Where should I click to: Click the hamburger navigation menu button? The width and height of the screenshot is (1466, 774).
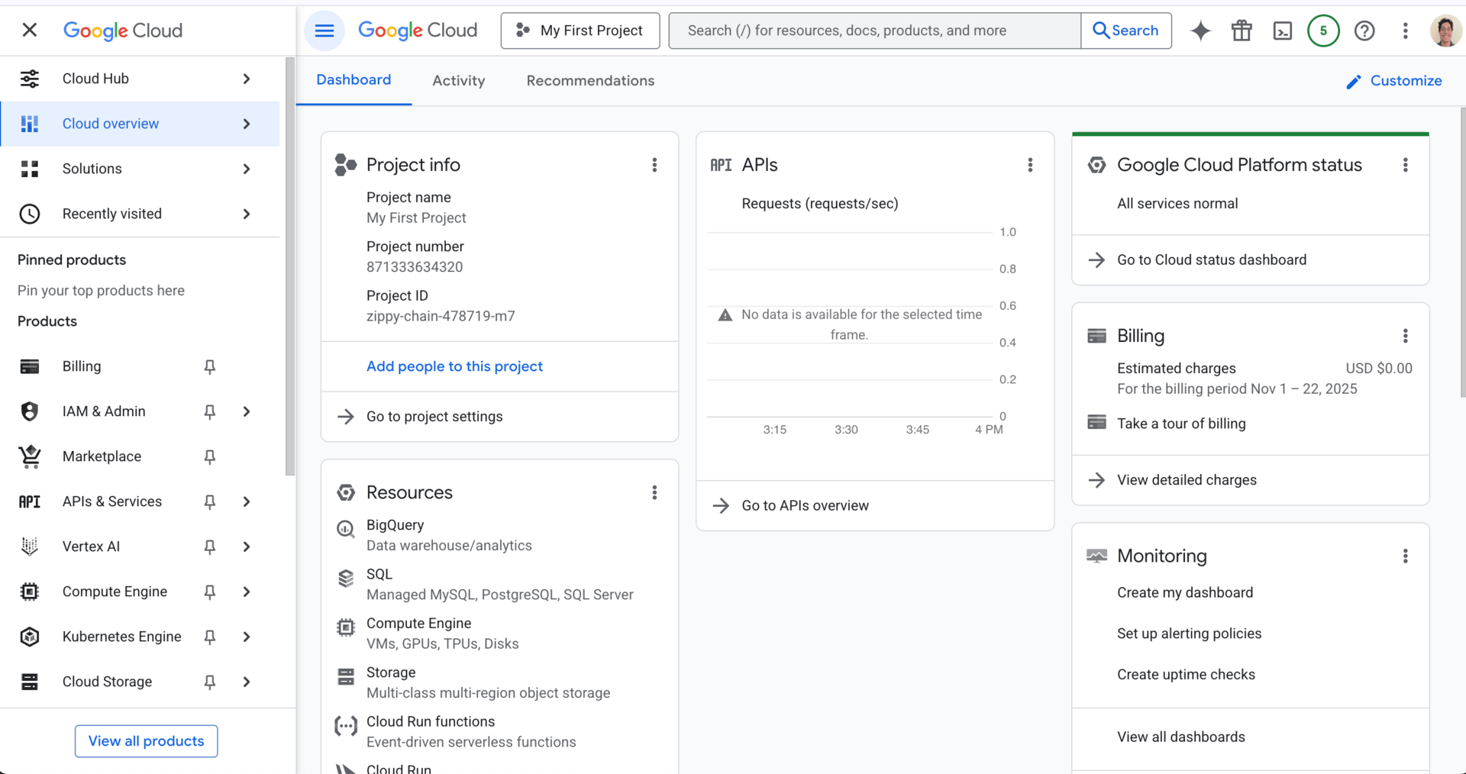pos(325,31)
